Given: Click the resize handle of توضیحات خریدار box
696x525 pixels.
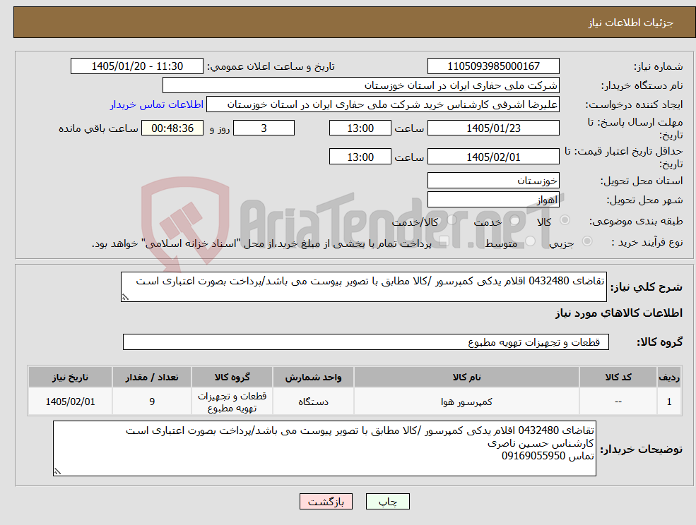Looking at the screenshot, I should 57,472.
